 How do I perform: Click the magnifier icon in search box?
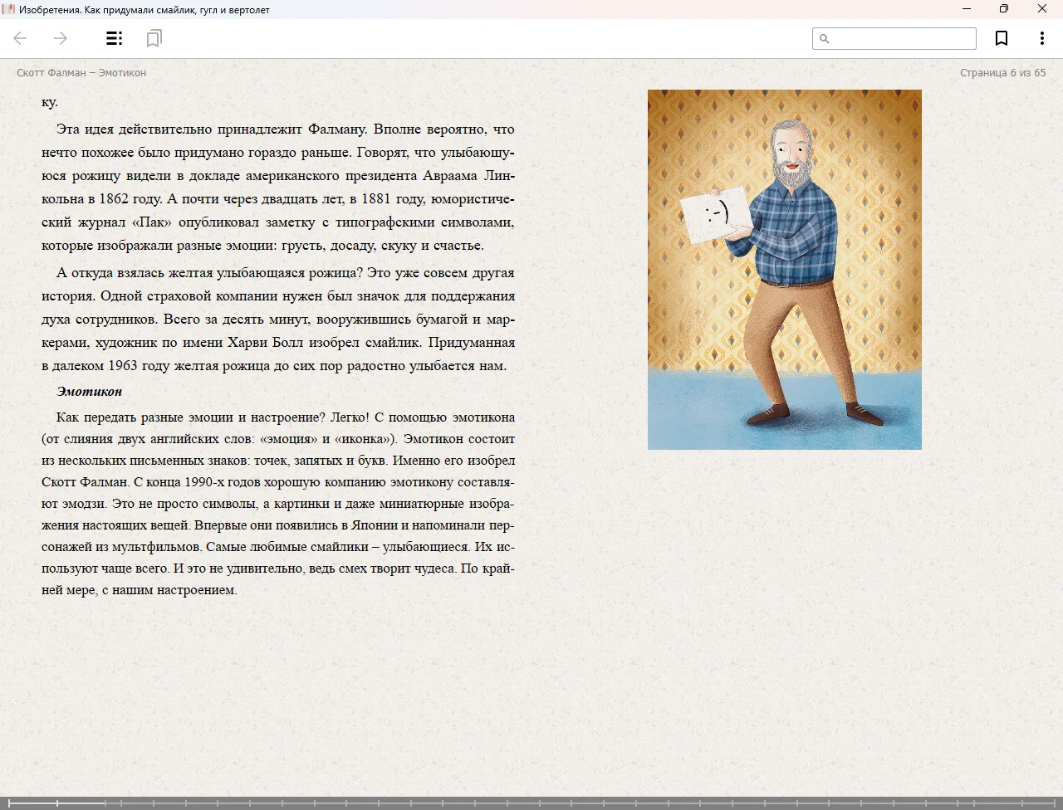point(824,38)
